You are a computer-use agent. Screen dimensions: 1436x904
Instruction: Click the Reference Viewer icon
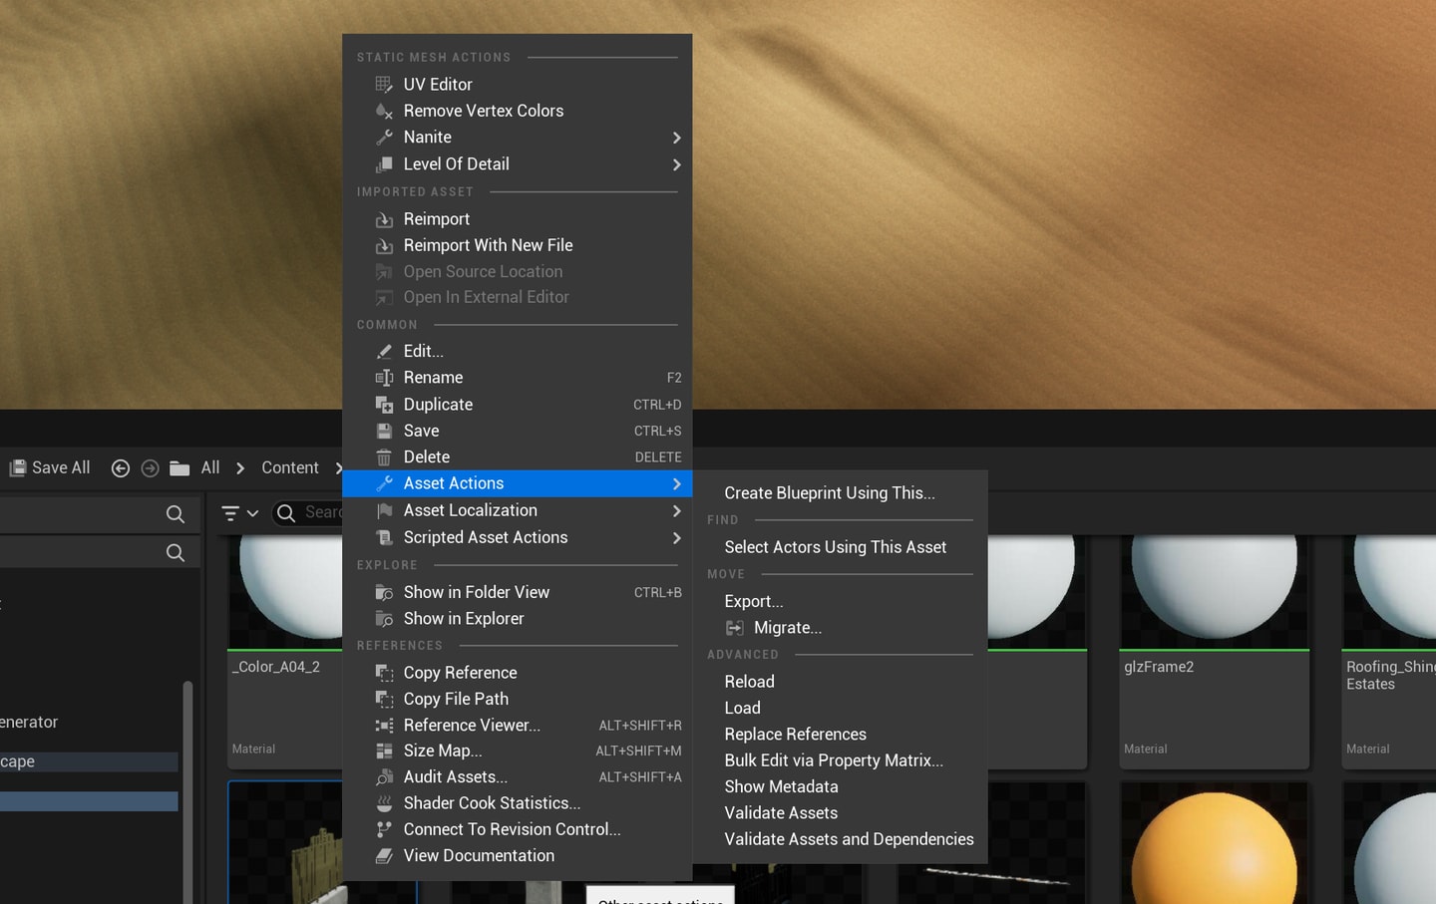point(384,726)
